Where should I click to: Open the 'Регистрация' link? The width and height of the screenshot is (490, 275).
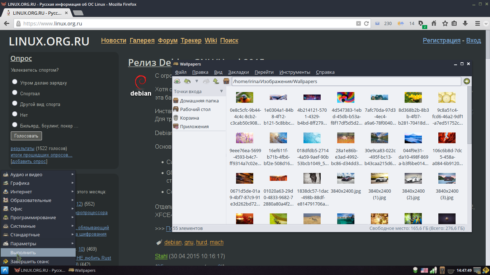pyautogui.click(x=441, y=40)
